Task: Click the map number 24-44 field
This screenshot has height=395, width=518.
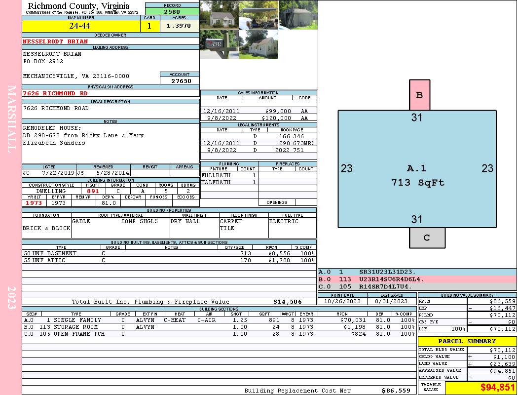Action: point(81,26)
